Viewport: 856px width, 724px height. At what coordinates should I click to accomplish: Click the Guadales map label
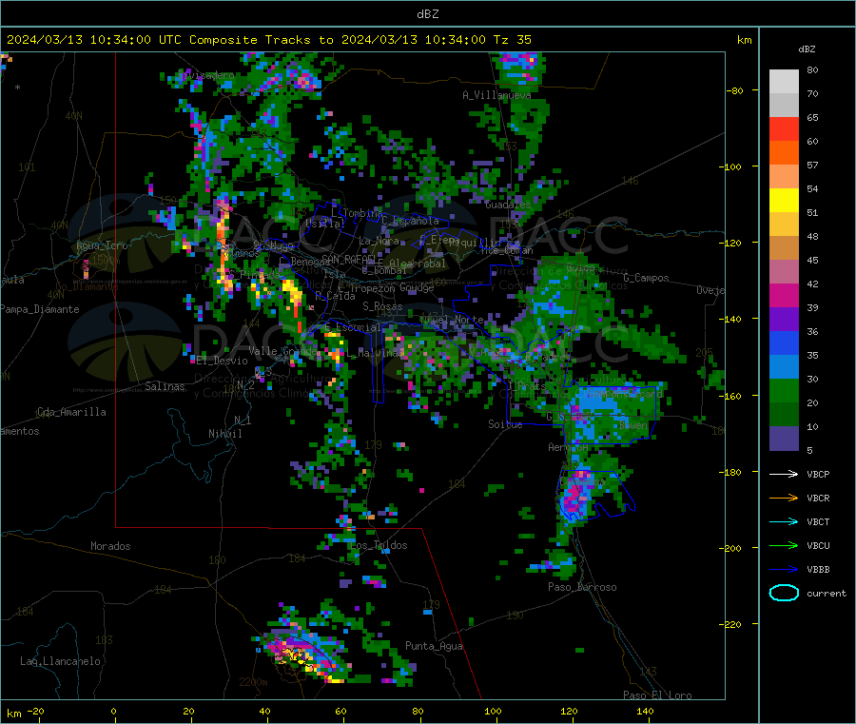[x=508, y=205]
